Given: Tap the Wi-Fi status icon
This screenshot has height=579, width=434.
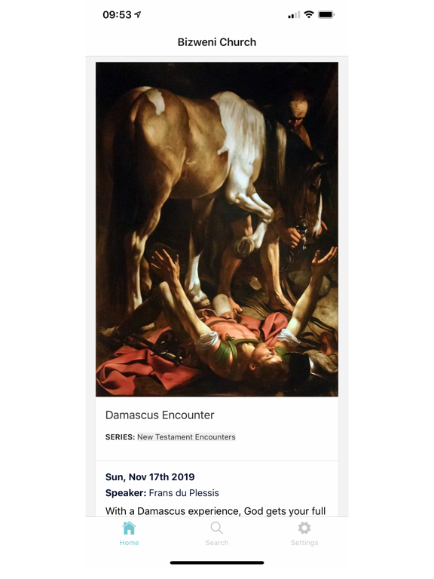Looking at the screenshot, I should click(x=309, y=14).
